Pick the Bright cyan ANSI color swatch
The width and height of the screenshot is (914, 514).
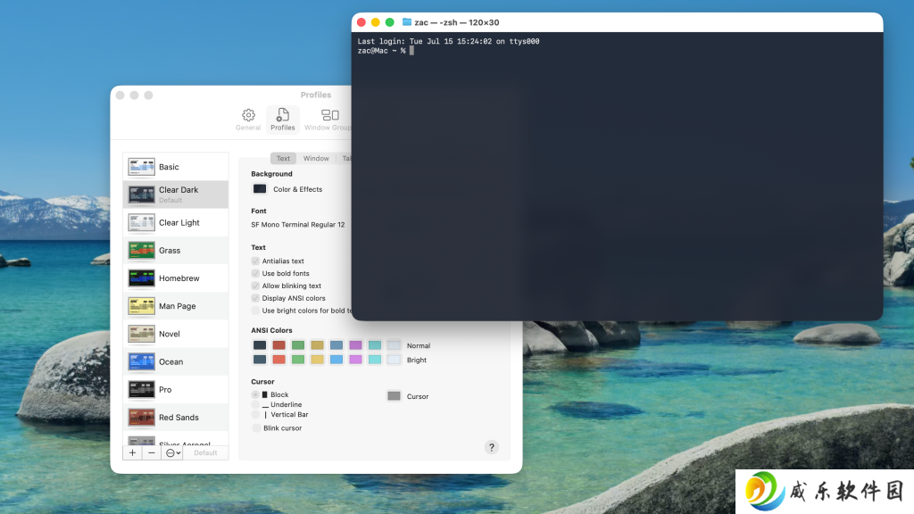point(375,360)
